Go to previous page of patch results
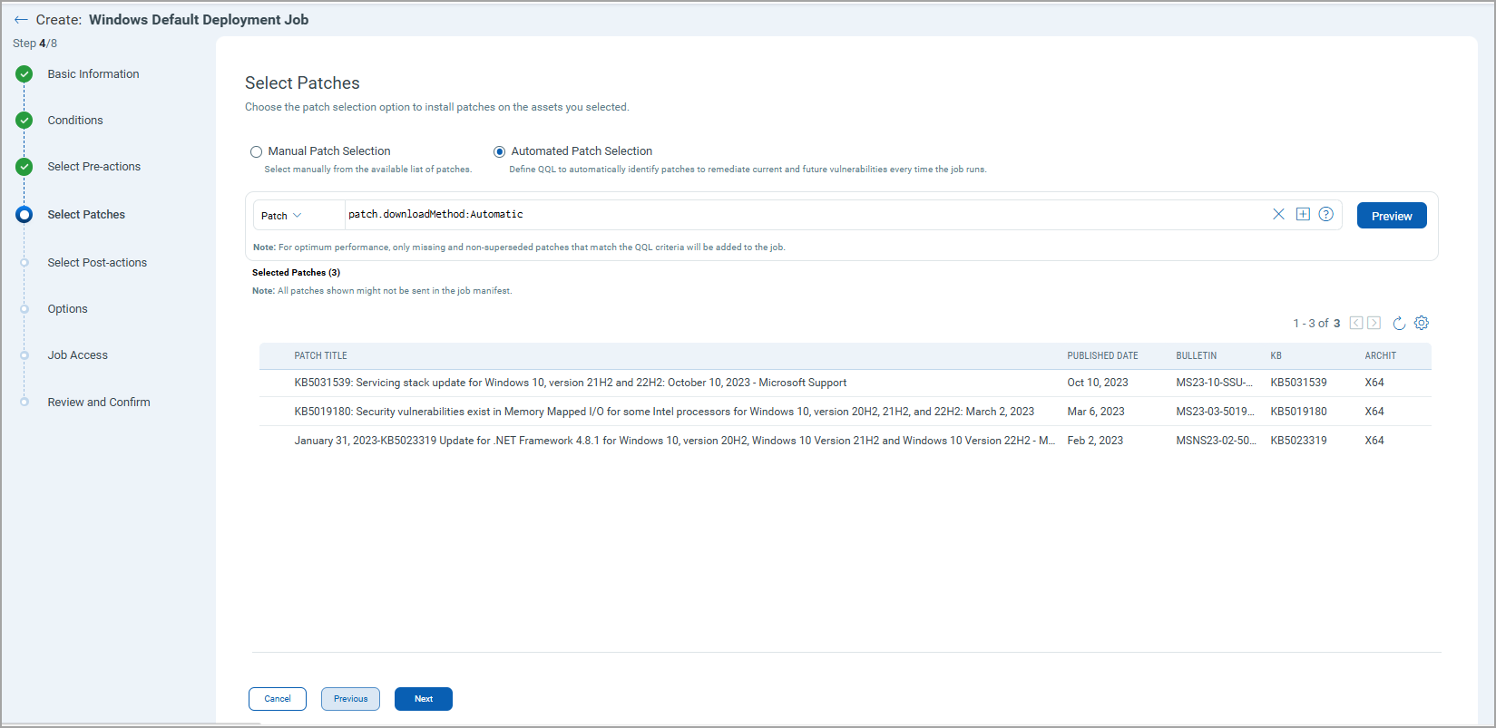Screen dimensions: 1496x728 pyautogui.click(x=1356, y=323)
